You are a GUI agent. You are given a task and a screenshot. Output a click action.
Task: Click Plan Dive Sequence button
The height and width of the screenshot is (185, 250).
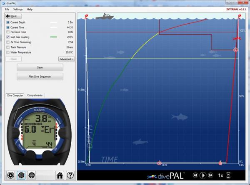pyautogui.click(x=40, y=76)
